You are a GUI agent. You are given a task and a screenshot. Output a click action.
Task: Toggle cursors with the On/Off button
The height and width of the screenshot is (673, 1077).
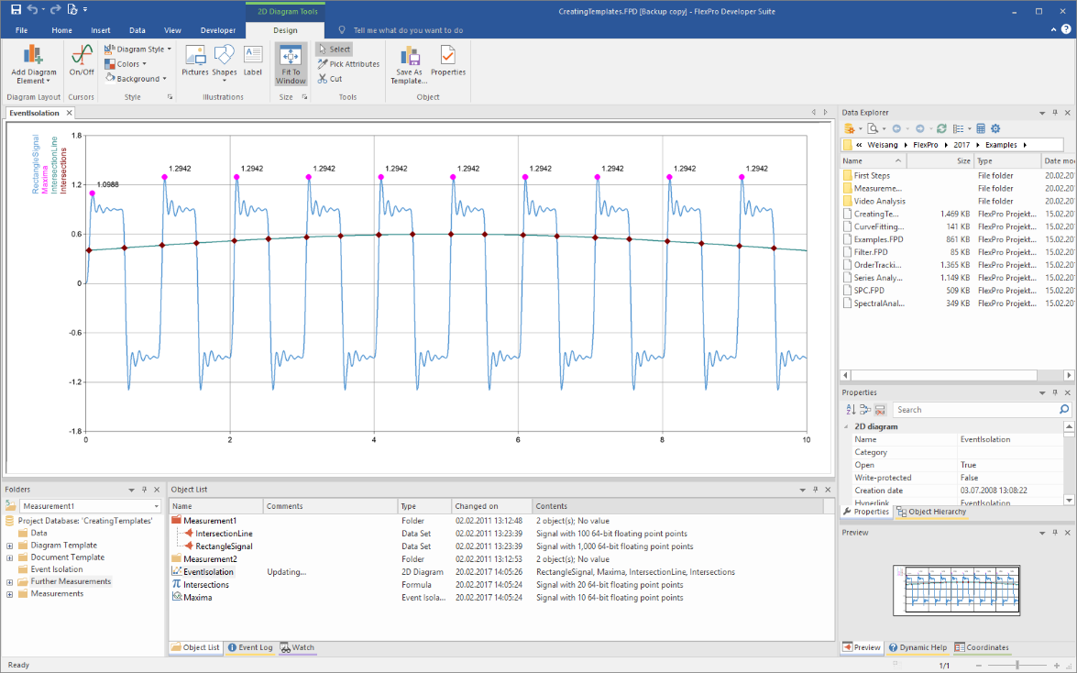(x=82, y=55)
